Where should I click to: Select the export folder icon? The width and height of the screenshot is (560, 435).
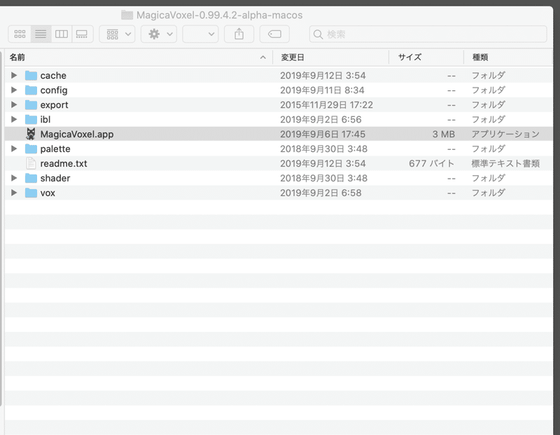(31, 105)
